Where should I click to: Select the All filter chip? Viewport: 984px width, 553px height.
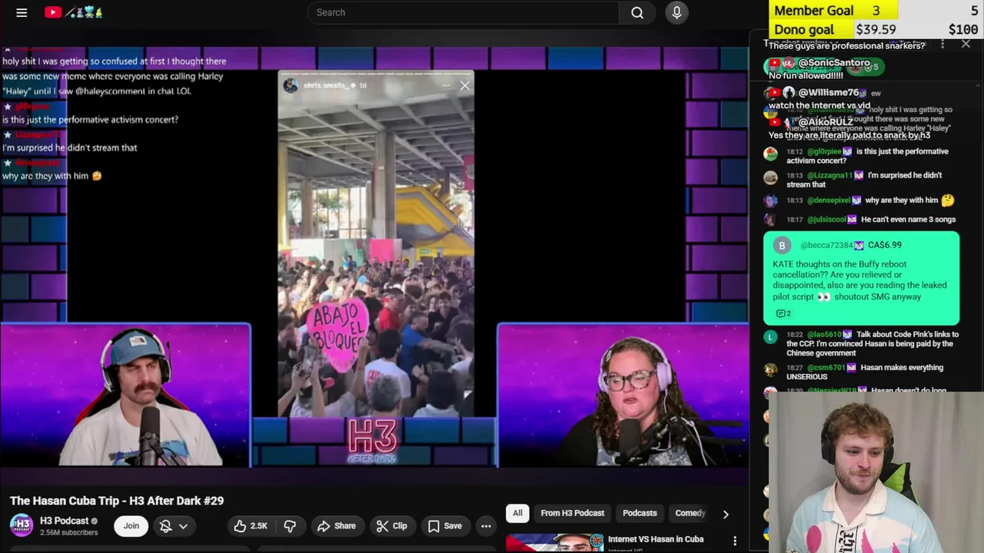point(517,513)
